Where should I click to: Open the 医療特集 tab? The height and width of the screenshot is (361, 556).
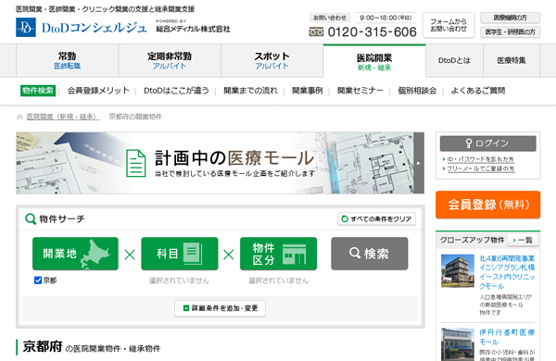coord(512,60)
